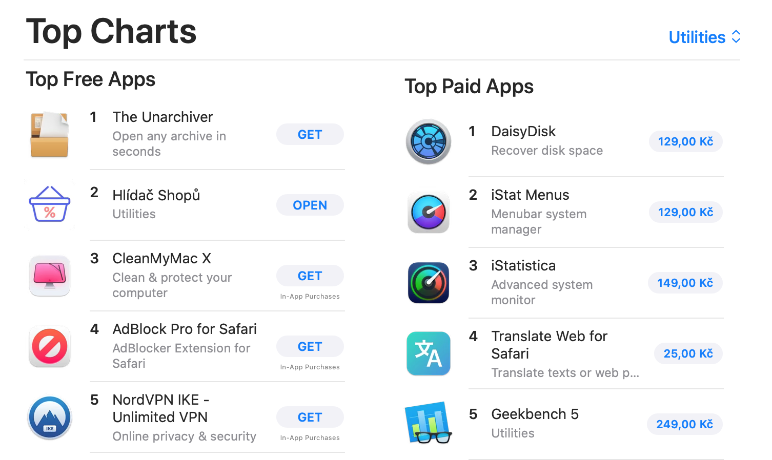Open The Unarchiver app icon
Image resolution: width=772 pixels, height=460 pixels.
pyautogui.click(x=49, y=134)
